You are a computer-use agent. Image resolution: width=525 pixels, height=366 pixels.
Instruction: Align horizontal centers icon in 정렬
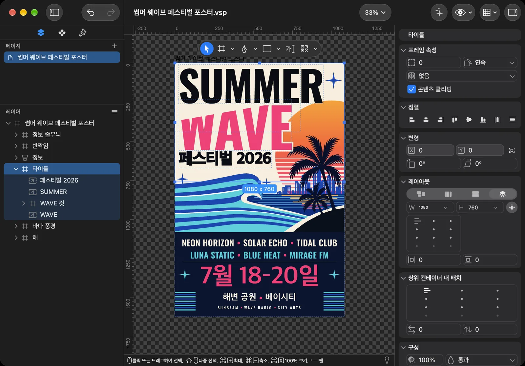[426, 120]
